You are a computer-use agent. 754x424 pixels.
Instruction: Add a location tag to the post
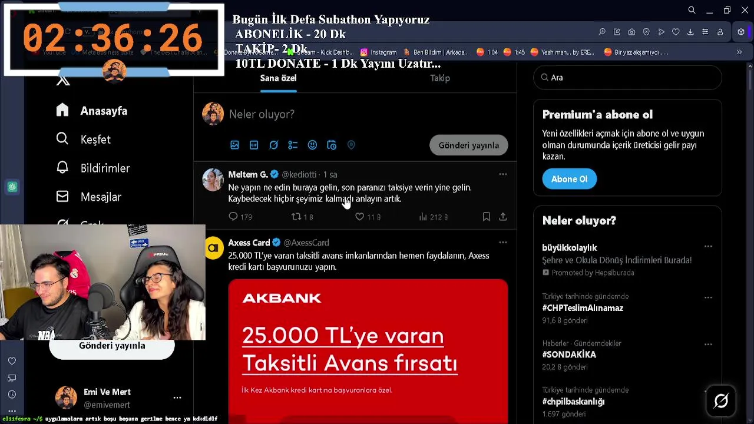351,145
